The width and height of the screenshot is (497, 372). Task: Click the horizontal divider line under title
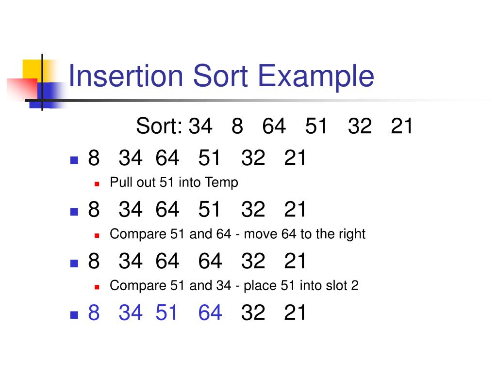(x=253, y=100)
